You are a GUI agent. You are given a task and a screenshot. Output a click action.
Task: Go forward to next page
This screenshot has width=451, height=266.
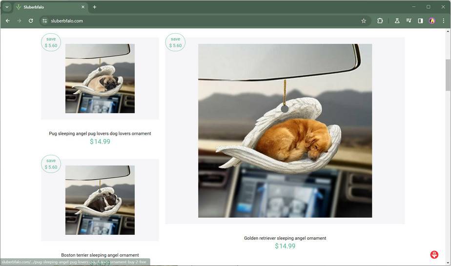click(x=19, y=20)
